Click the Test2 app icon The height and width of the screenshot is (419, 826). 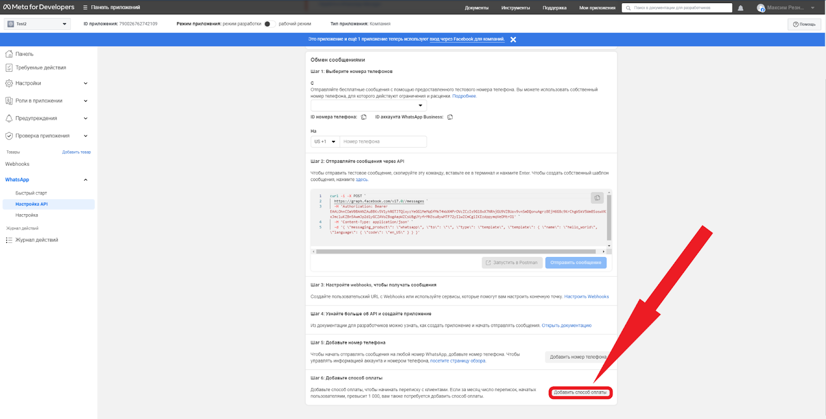click(x=11, y=24)
